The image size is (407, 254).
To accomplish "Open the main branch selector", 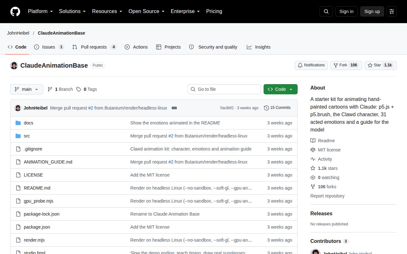I will point(27,89).
